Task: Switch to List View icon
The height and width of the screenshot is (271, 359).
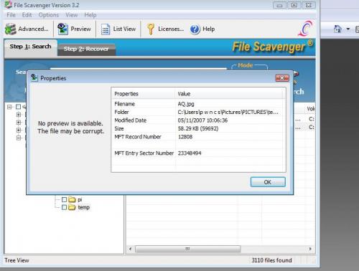Action: point(106,29)
